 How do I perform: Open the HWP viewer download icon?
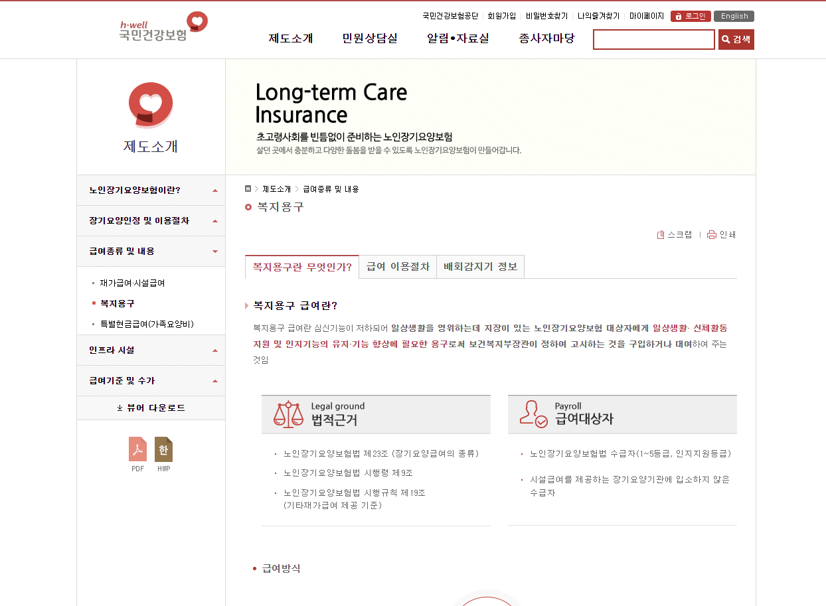(163, 450)
